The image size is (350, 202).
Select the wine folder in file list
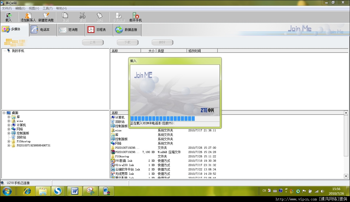tap(118, 130)
